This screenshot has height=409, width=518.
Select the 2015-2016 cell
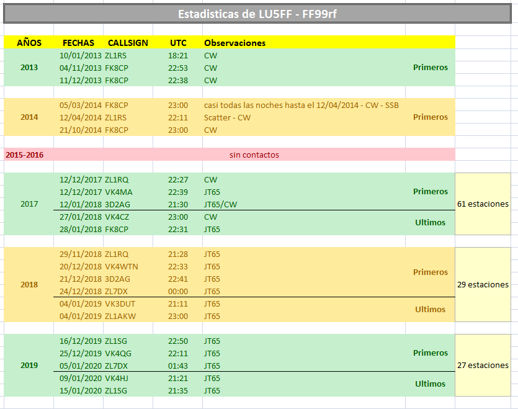click(24, 155)
